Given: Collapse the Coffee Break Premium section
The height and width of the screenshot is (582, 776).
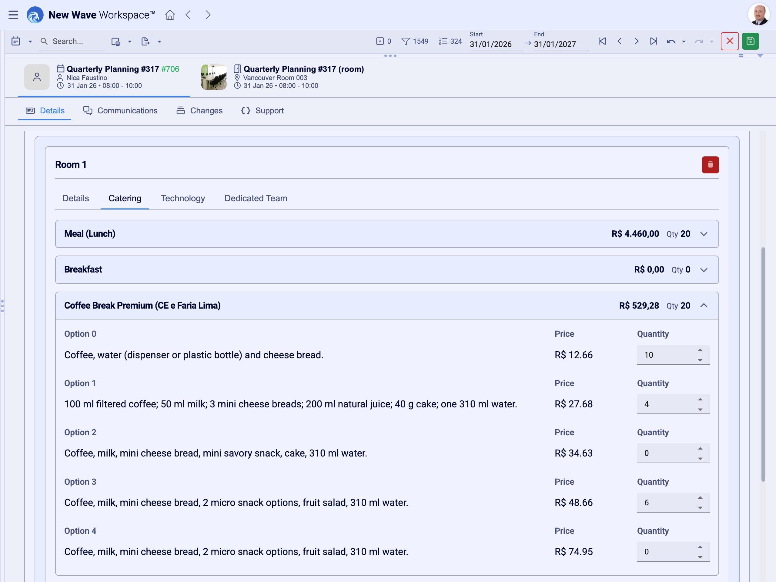Looking at the screenshot, I should (x=703, y=306).
